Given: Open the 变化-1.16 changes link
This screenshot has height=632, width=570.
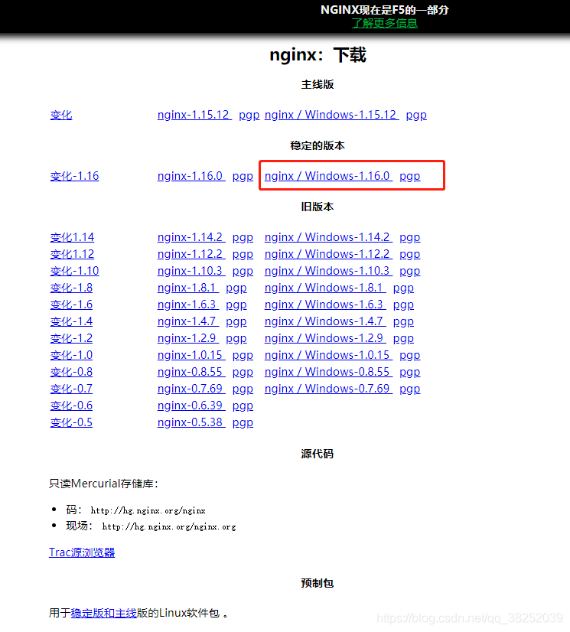Looking at the screenshot, I should point(74,176).
